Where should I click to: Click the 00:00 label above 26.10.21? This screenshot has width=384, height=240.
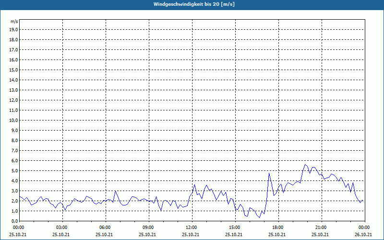pyautogui.click(x=364, y=227)
